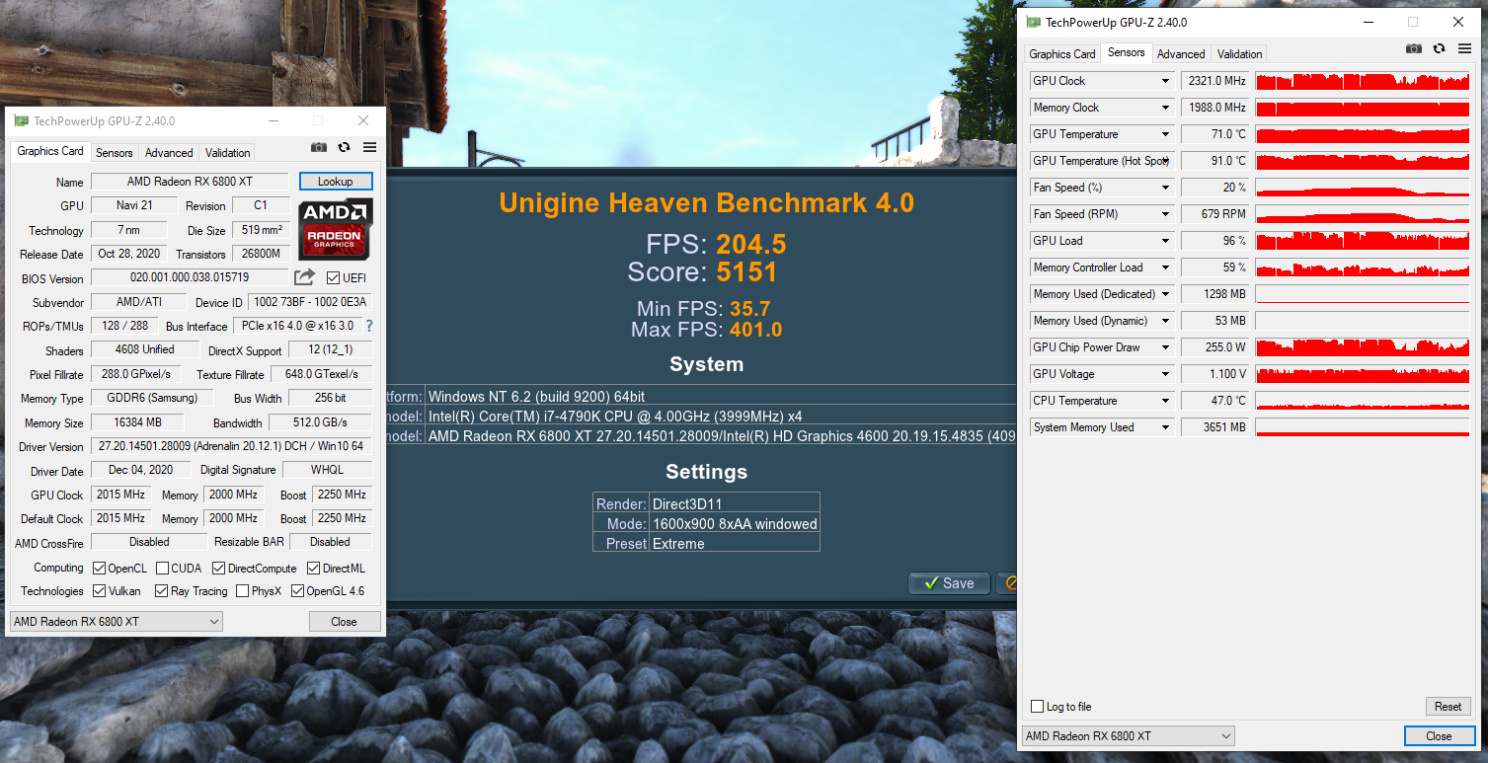Toggle the Ray Tracing checkbox
The image size is (1488, 763).
pyautogui.click(x=161, y=591)
